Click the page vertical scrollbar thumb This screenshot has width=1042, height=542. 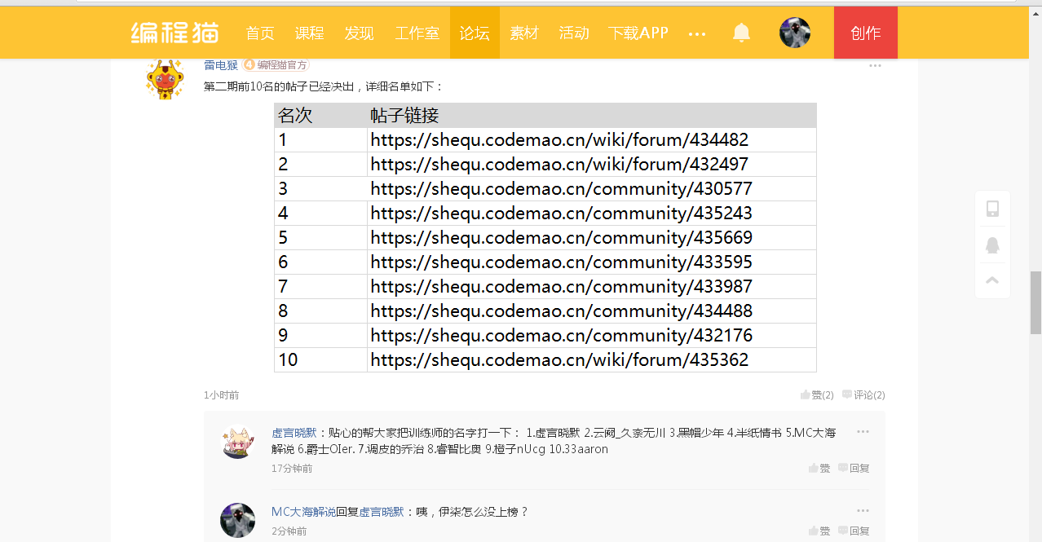pos(1035,302)
